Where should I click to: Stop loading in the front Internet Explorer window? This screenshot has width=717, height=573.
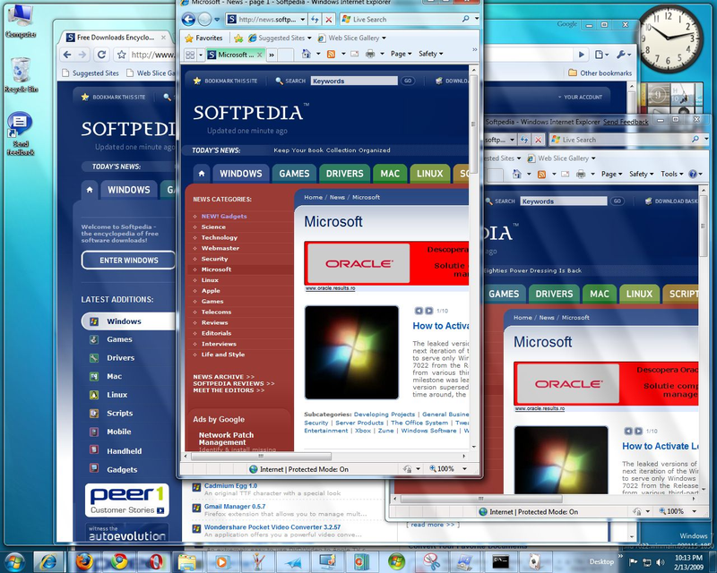pos(328,19)
